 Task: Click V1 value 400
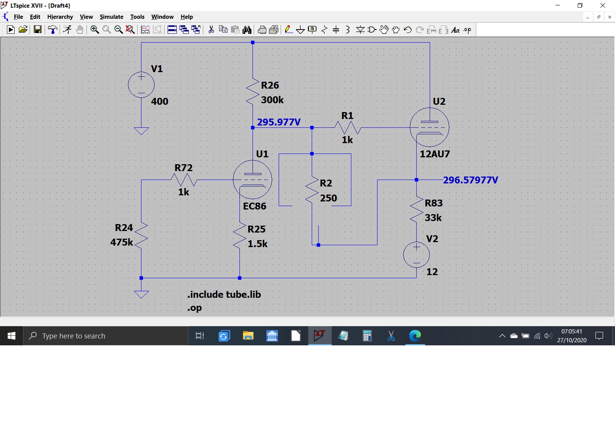(160, 101)
